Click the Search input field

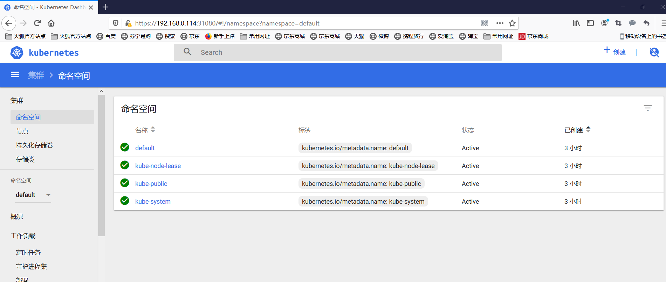click(x=338, y=52)
